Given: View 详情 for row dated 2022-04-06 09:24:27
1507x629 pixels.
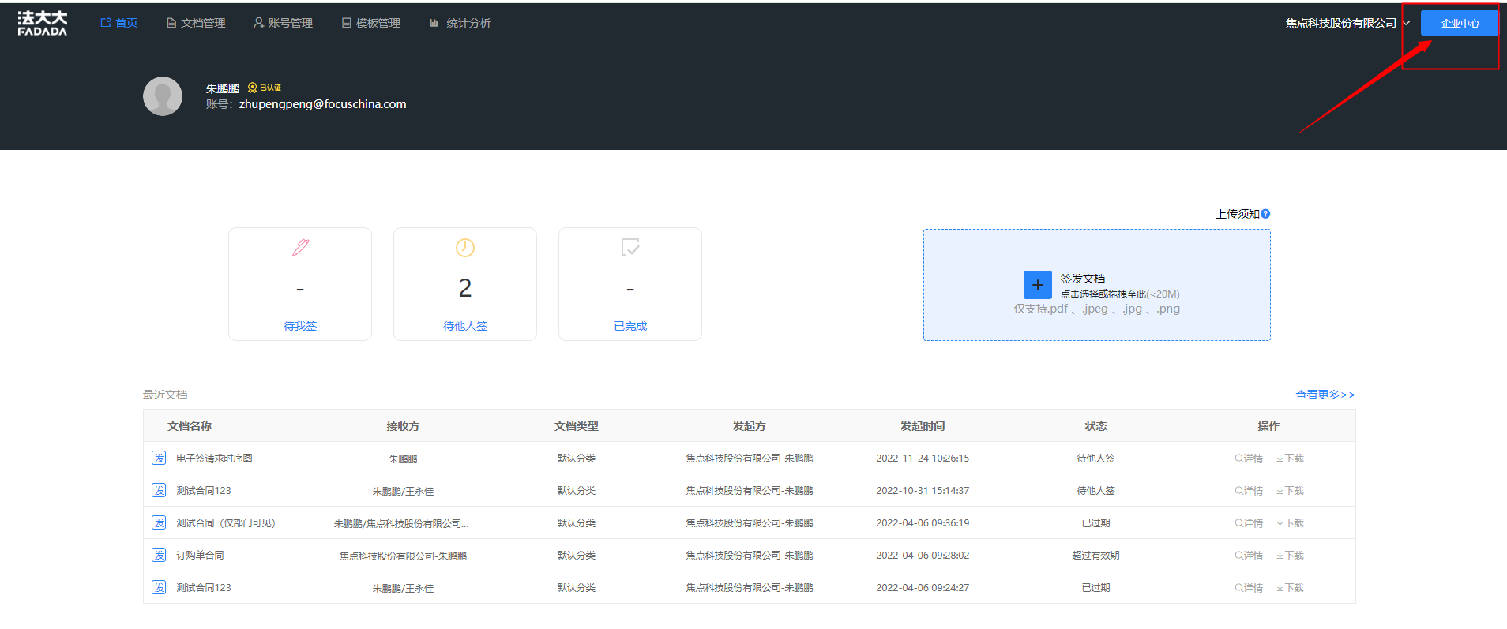Looking at the screenshot, I should 1249,588.
